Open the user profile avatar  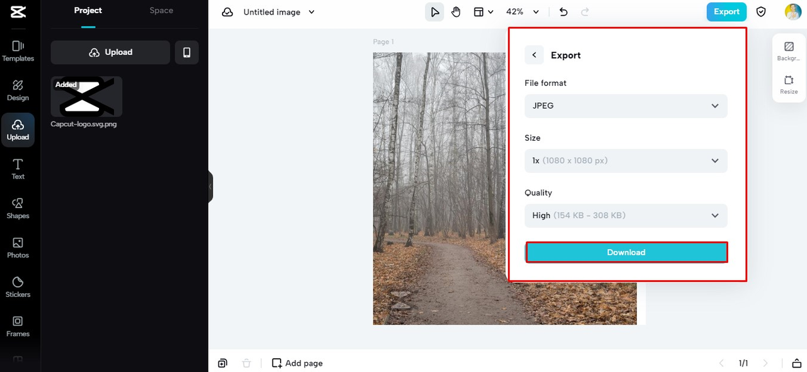click(x=792, y=11)
